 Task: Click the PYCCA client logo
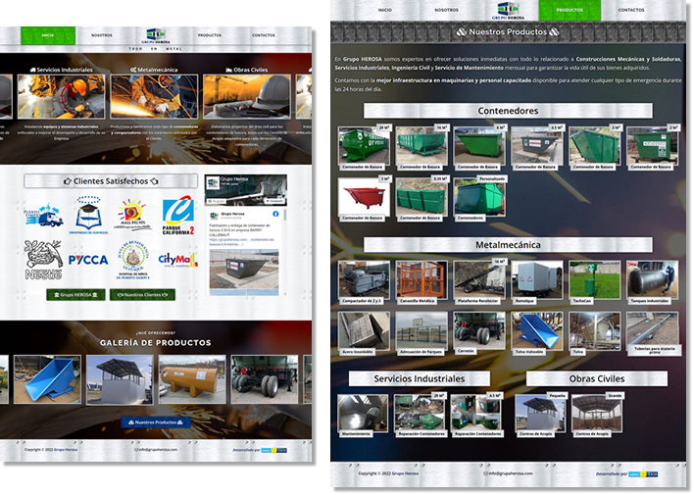pos(88,260)
